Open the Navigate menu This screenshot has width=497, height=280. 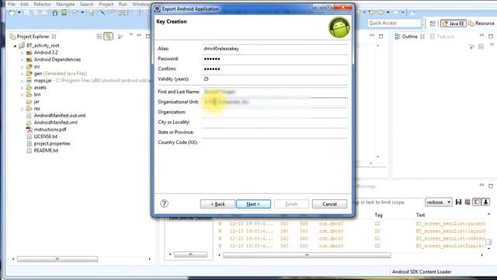[65, 4]
